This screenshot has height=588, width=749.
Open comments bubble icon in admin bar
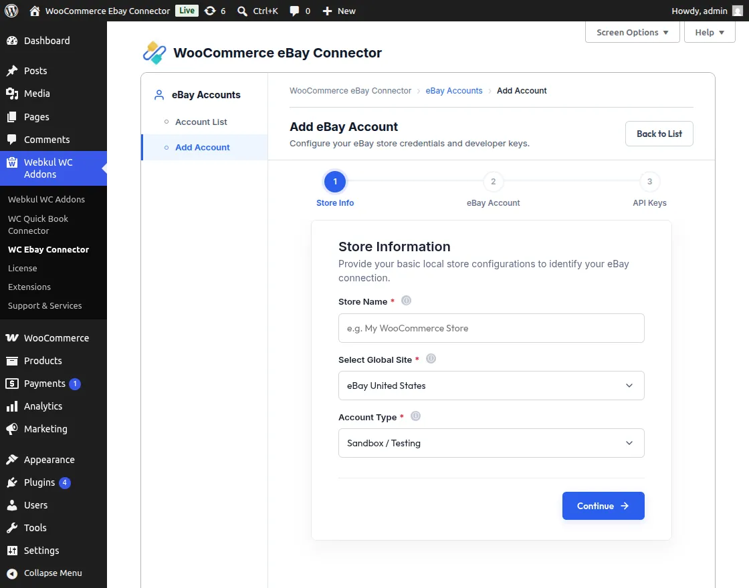click(294, 11)
